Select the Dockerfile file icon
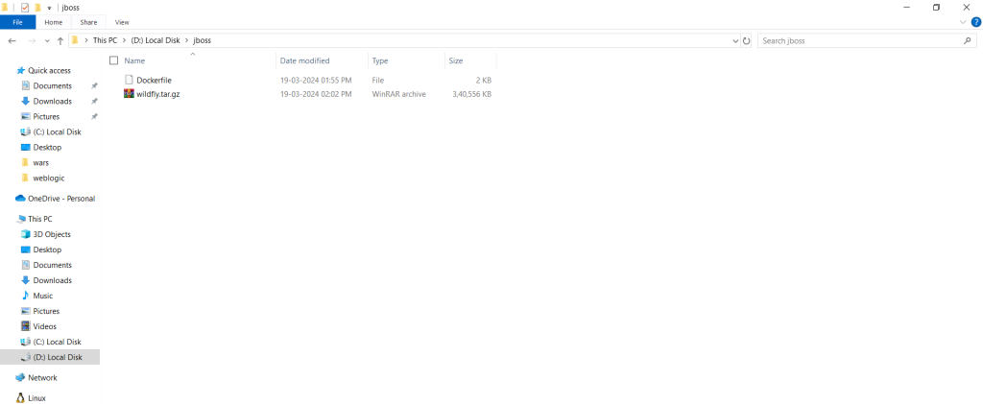This screenshot has width=983, height=404. coord(130,81)
